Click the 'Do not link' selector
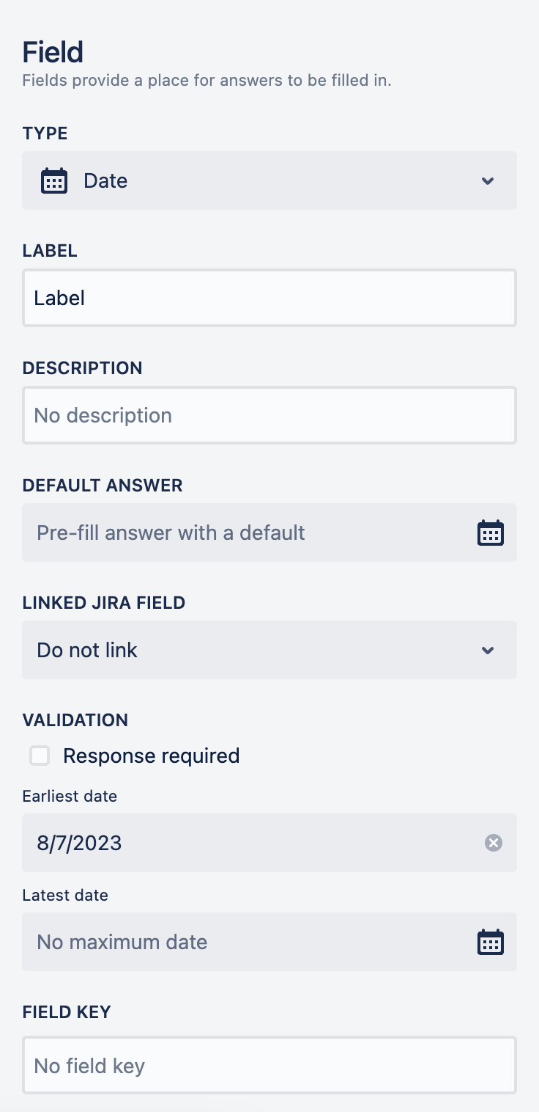The image size is (539, 1112). click(x=269, y=650)
